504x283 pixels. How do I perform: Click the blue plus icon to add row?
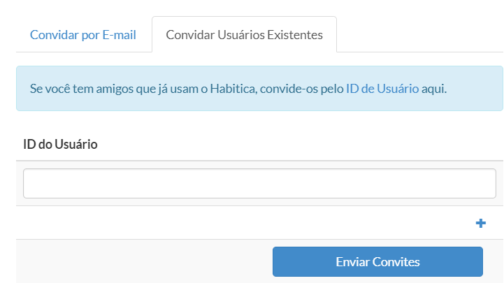tap(480, 224)
